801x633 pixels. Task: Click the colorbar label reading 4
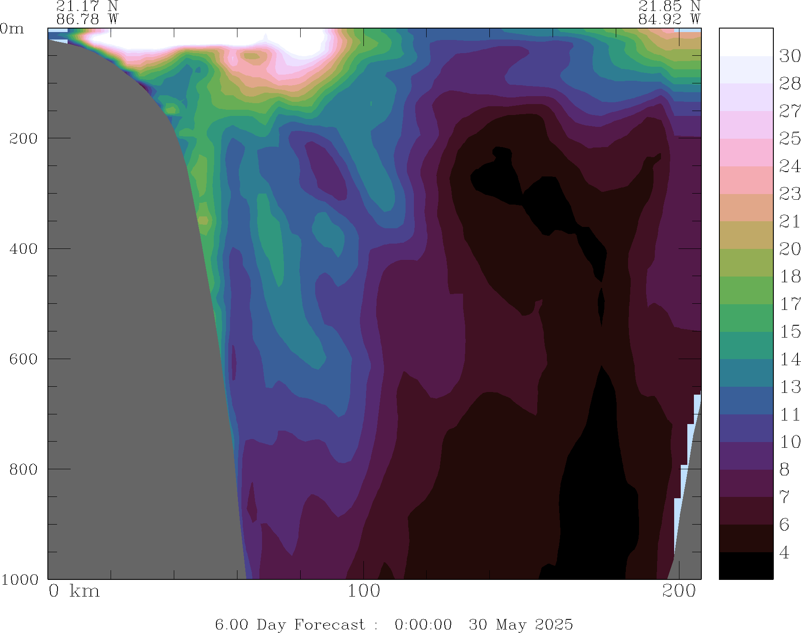coord(784,552)
